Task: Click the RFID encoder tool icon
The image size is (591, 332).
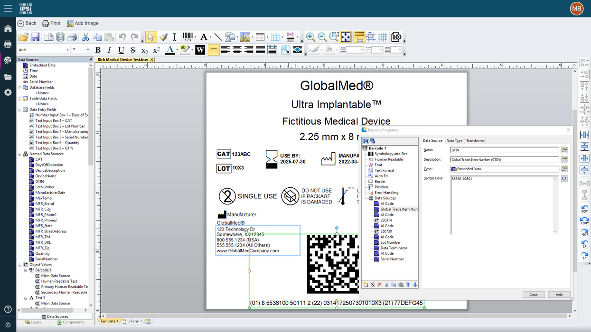Action: (x=291, y=37)
